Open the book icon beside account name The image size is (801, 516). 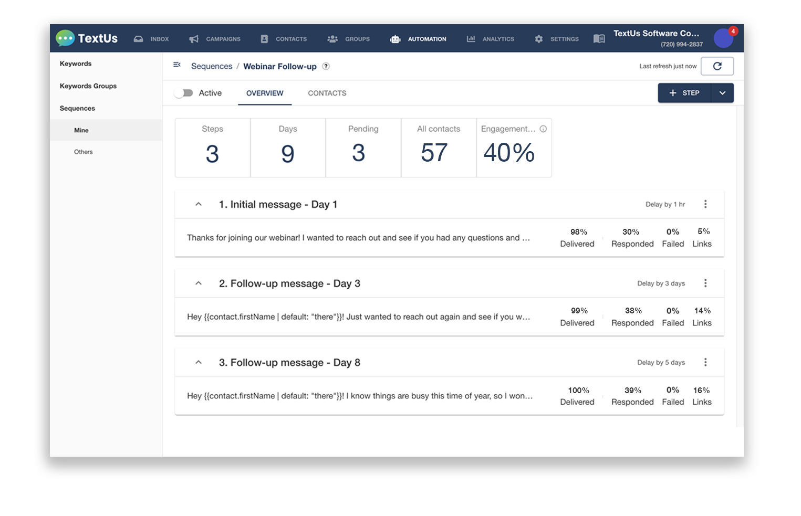[599, 39]
